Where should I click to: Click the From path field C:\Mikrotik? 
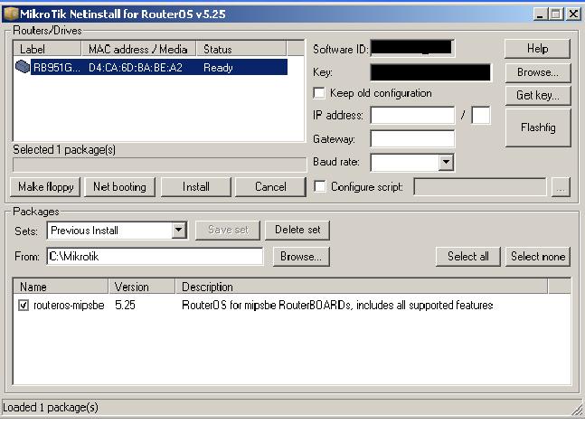155,257
